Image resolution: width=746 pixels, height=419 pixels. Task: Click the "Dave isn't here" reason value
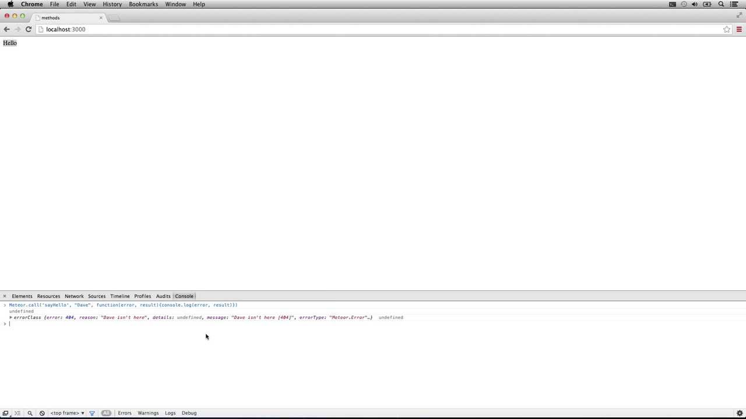(x=124, y=318)
